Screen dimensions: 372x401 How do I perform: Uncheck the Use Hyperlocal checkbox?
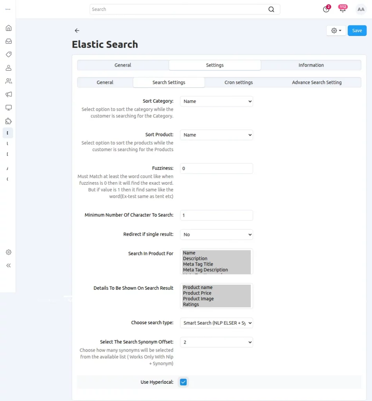[183, 382]
